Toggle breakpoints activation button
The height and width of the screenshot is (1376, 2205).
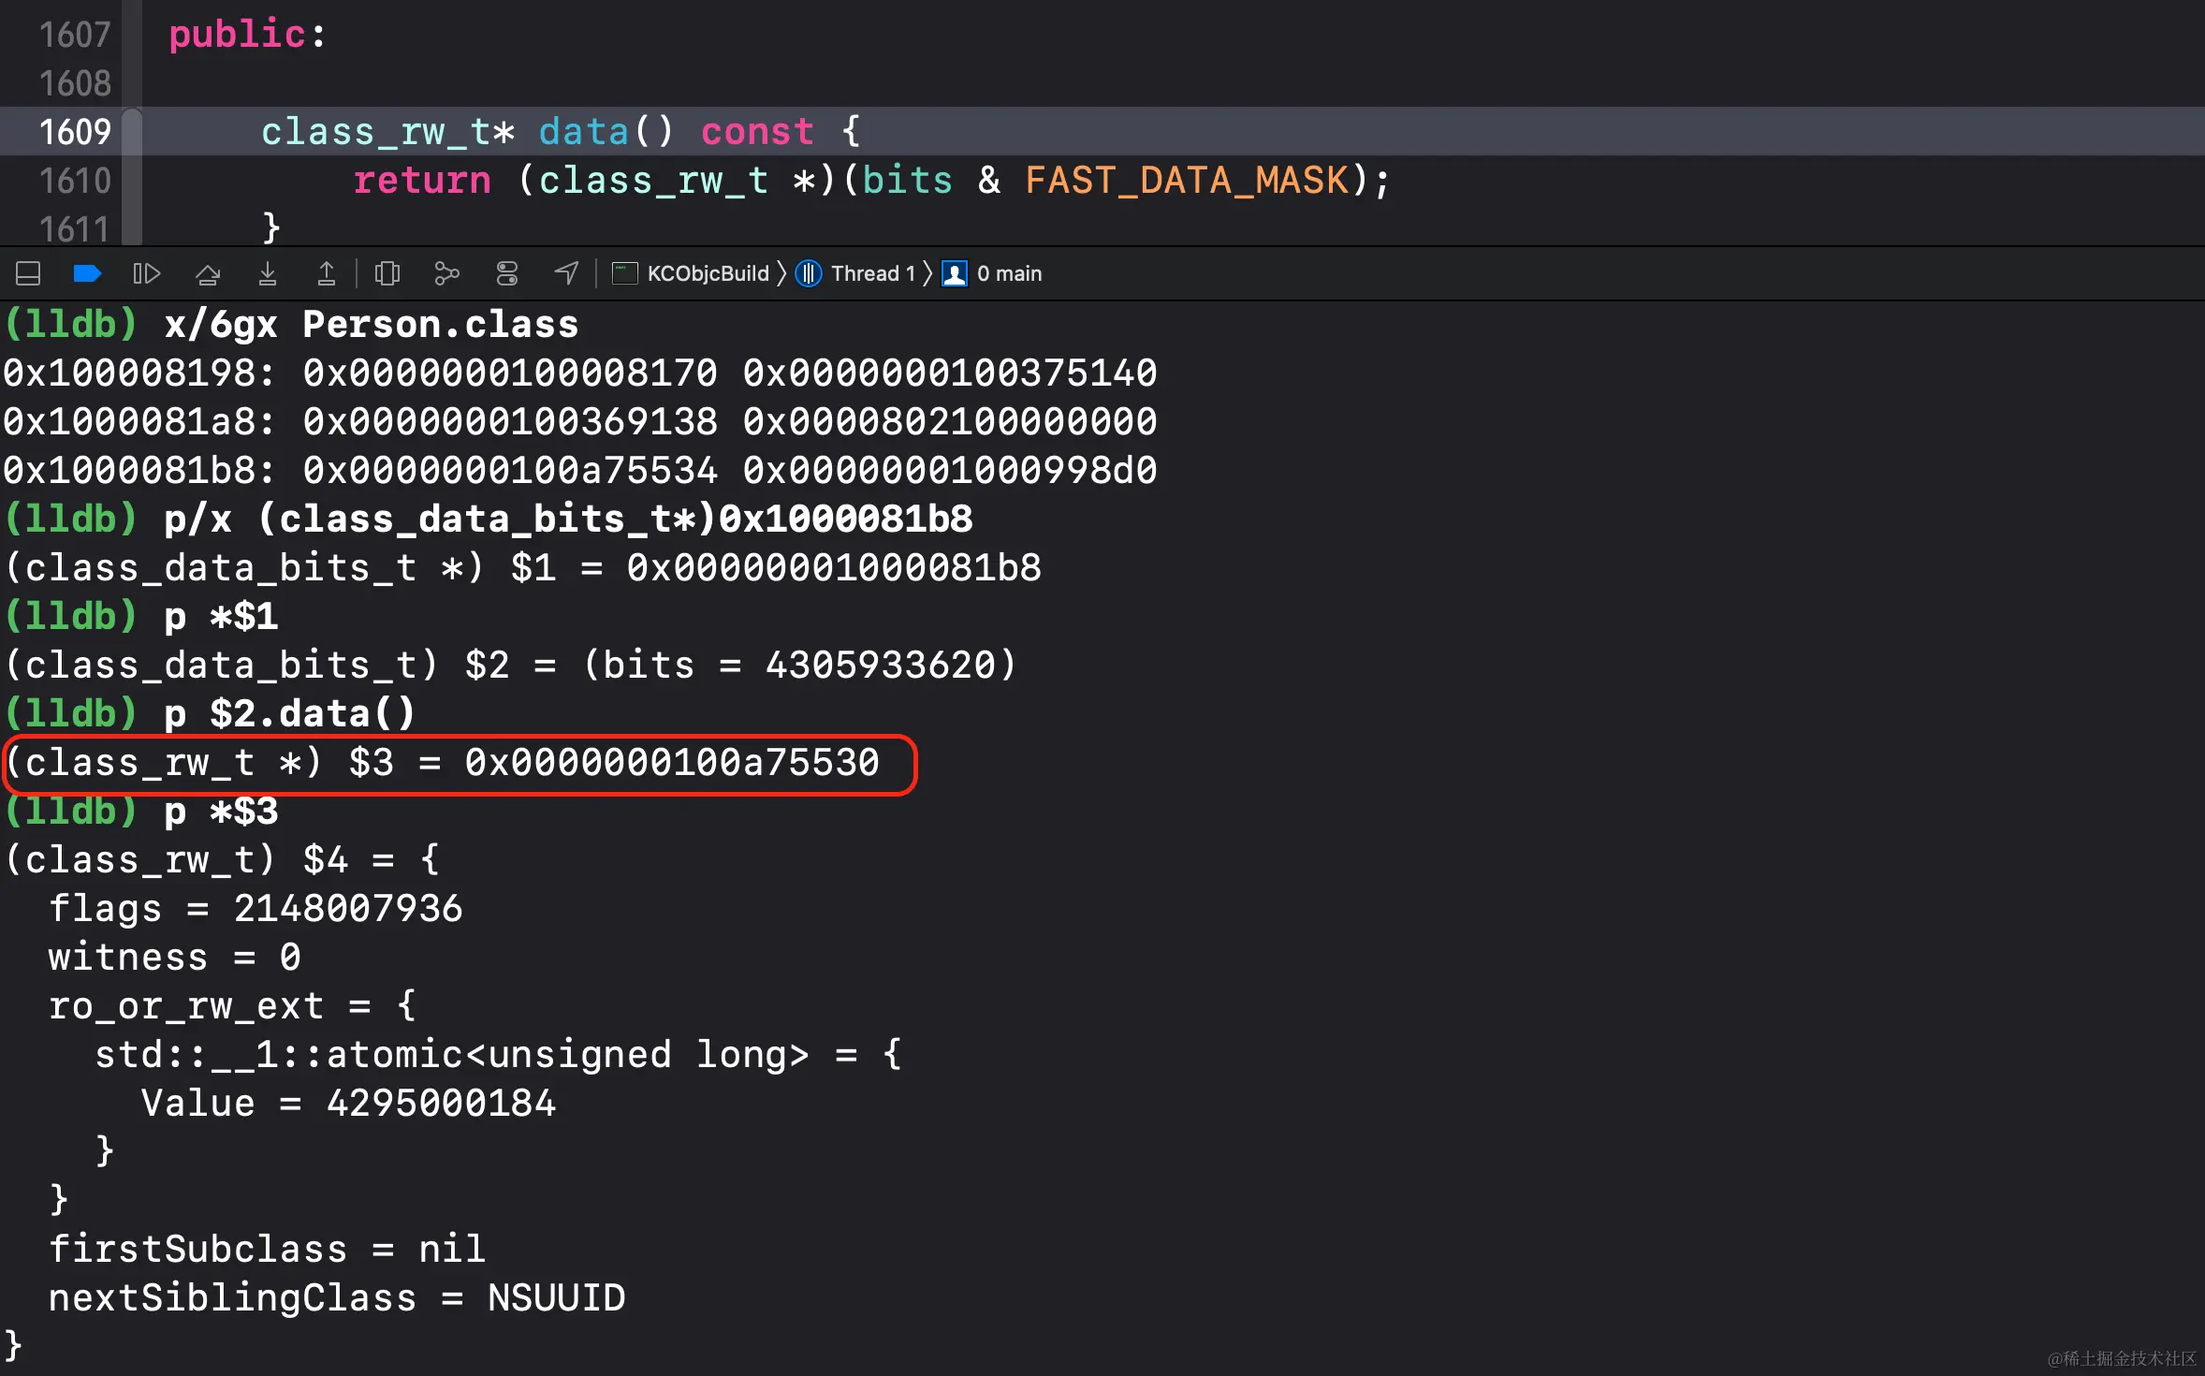coord(86,273)
